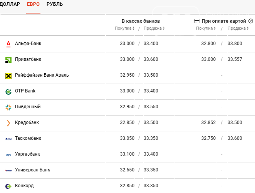The image size is (255, 193).
Task: Open the card payment help question icon
Action: point(251,21)
